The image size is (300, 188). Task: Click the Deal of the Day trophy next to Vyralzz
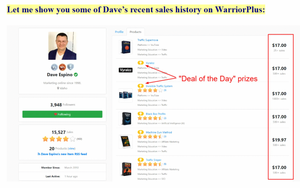click(x=141, y=63)
